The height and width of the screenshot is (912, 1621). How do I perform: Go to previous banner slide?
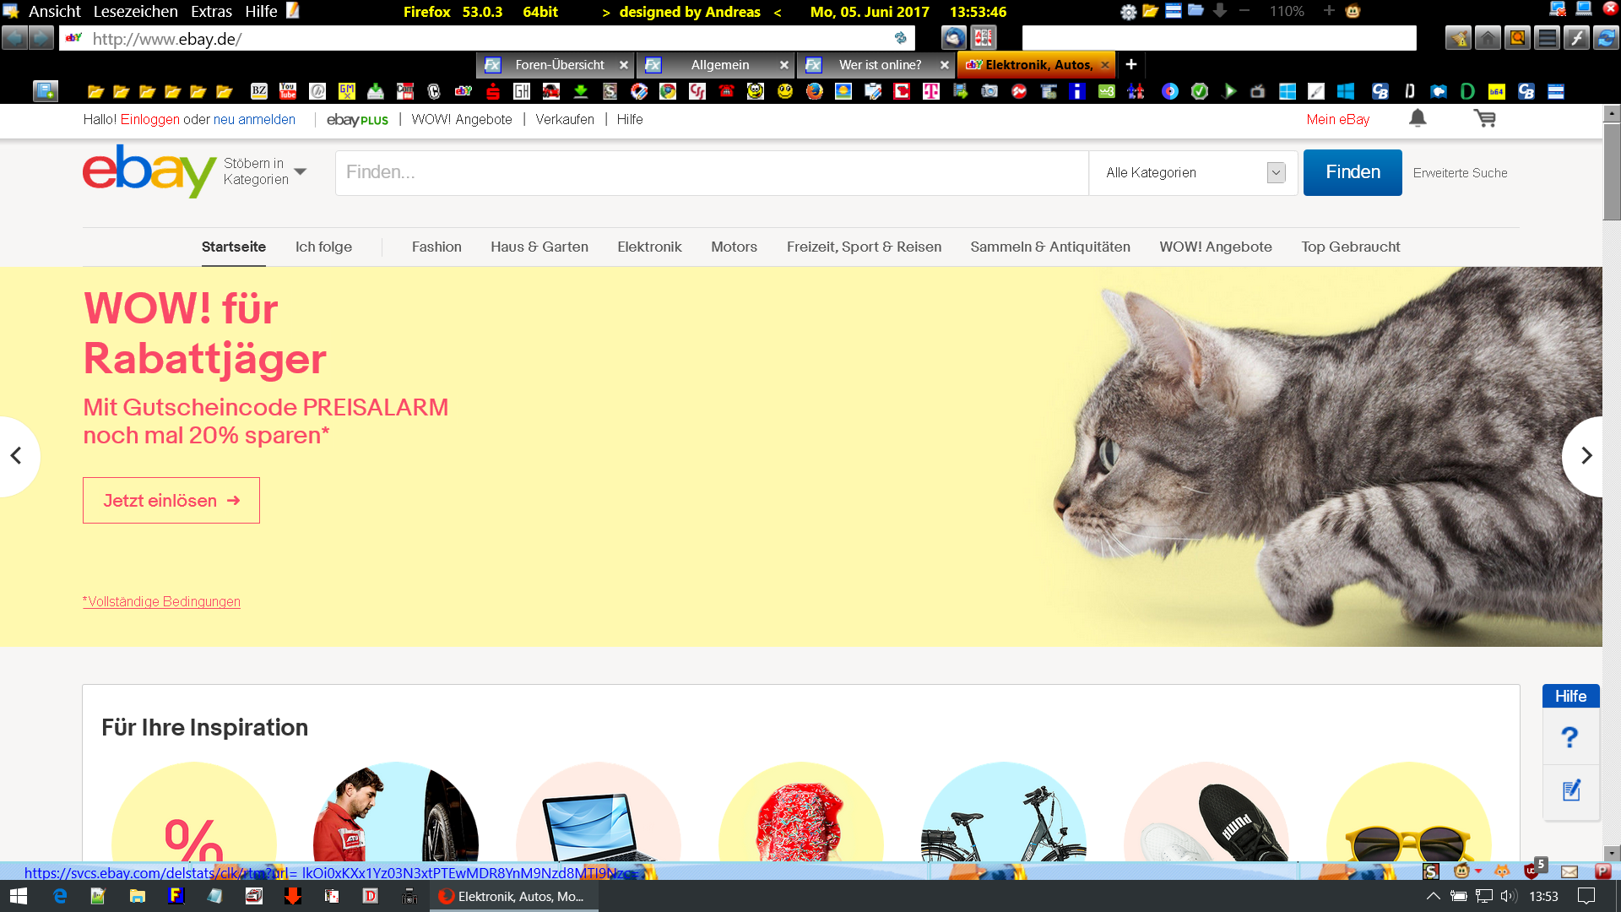click(16, 456)
